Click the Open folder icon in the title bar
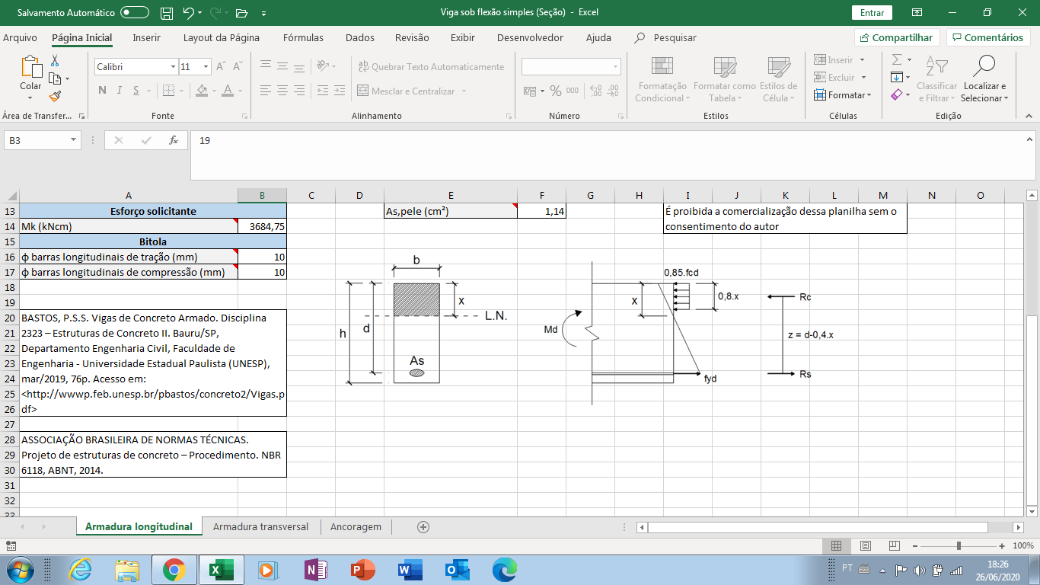The image size is (1040, 585). pyautogui.click(x=242, y=13)
